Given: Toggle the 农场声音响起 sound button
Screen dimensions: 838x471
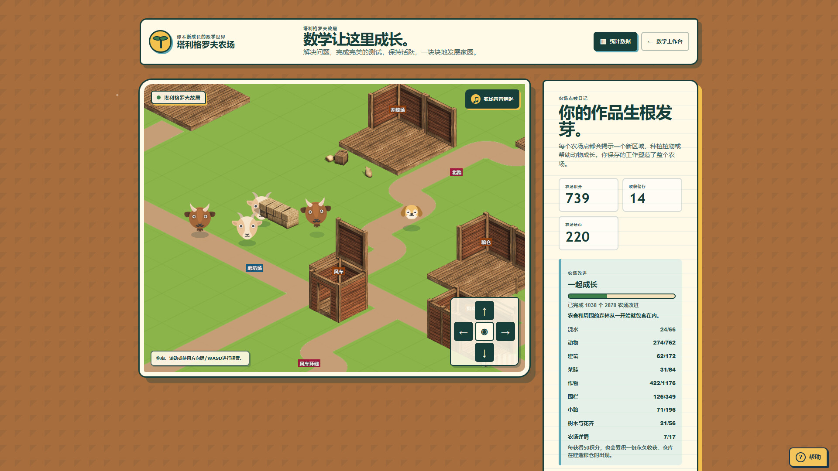Looking at the screenshot, I should tap(492, 99).
